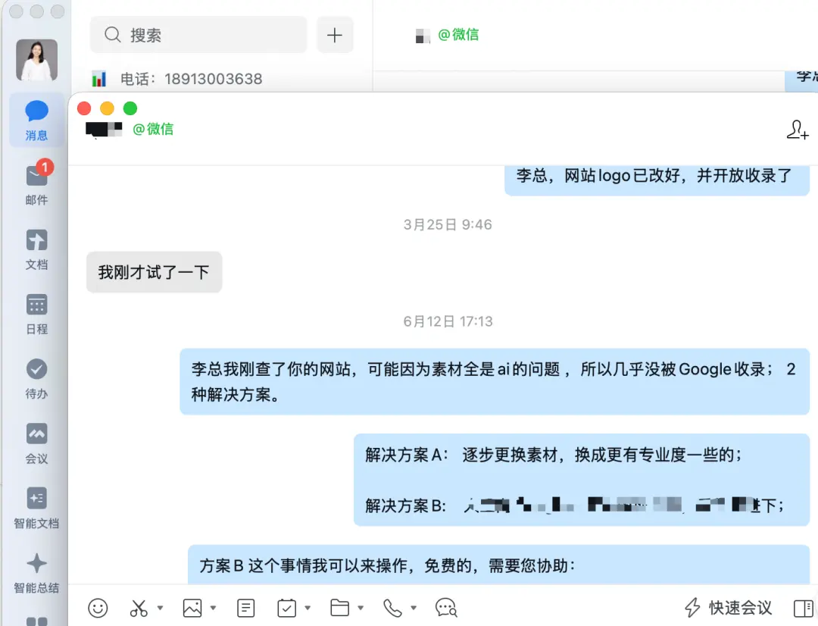Expand screenshot options dropdown arrow
The image size is (818, 626).
(x=160, y=608)
